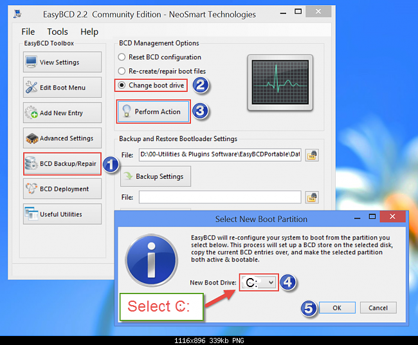Image resolution: width=418 pixels, height=345 pixels.
Task: Open the Tools menu
Action: pos(57,32)
